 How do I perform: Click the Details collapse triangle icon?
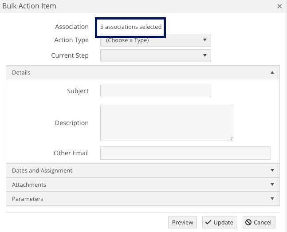tap(272, 72)
